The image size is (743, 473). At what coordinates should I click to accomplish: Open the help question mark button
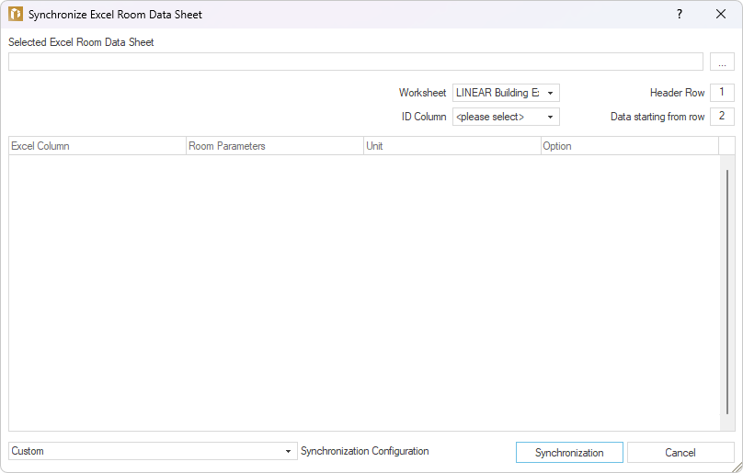(x=680, y=14)
